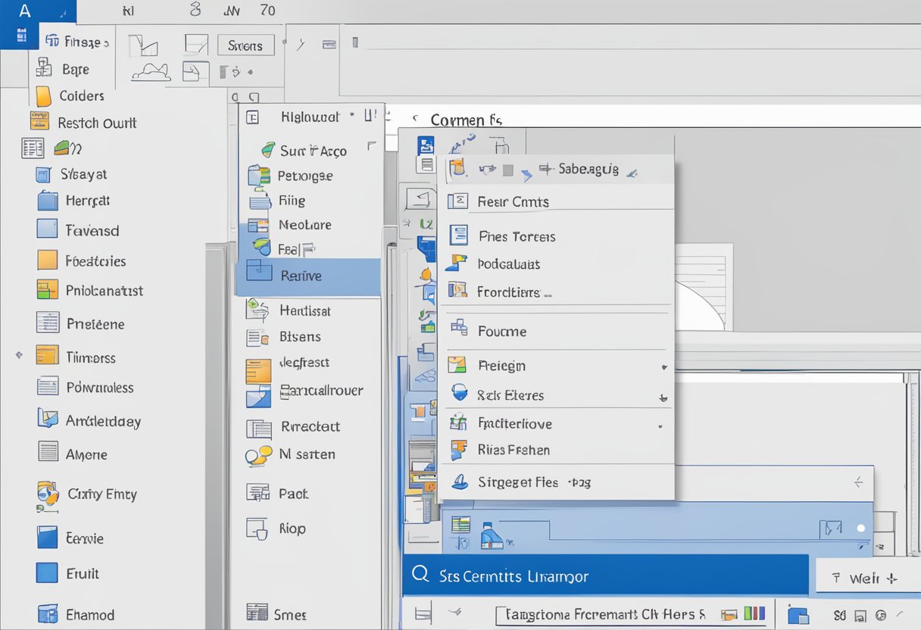Expand the arrow beside "Tiimarss" in the sidebar

20,354
